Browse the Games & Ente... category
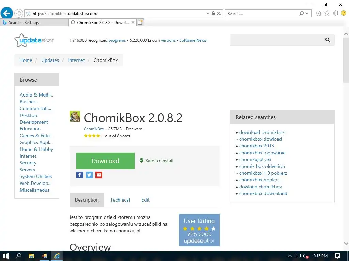 (36, 136)
